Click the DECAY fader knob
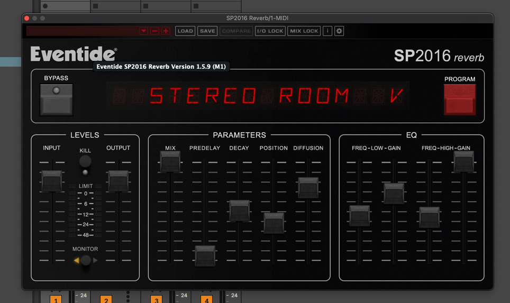 239,210
